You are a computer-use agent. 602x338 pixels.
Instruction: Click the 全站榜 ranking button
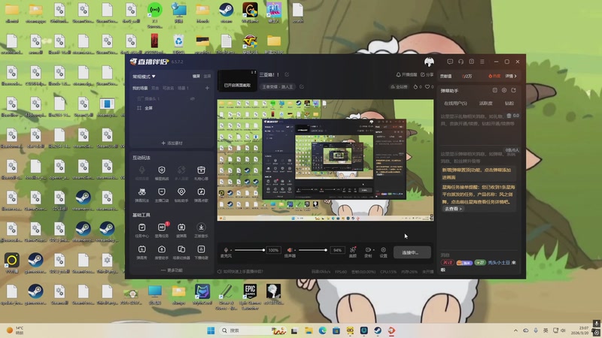pos(399,87)
